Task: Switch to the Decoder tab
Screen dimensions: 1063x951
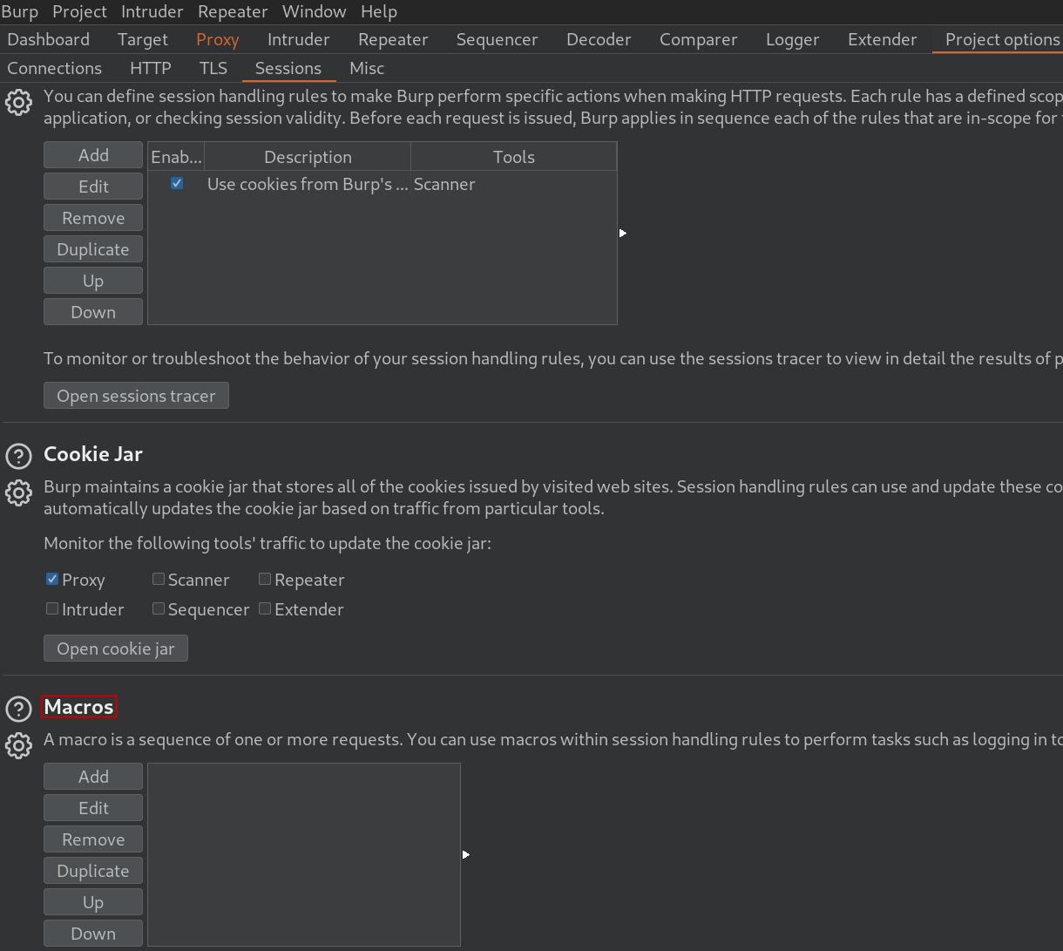Action: coord(599,39)
